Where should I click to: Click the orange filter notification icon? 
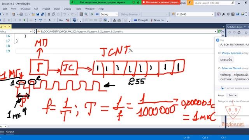pos(189,3)
